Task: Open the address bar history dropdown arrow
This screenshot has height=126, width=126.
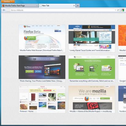Action: (116, 10)
